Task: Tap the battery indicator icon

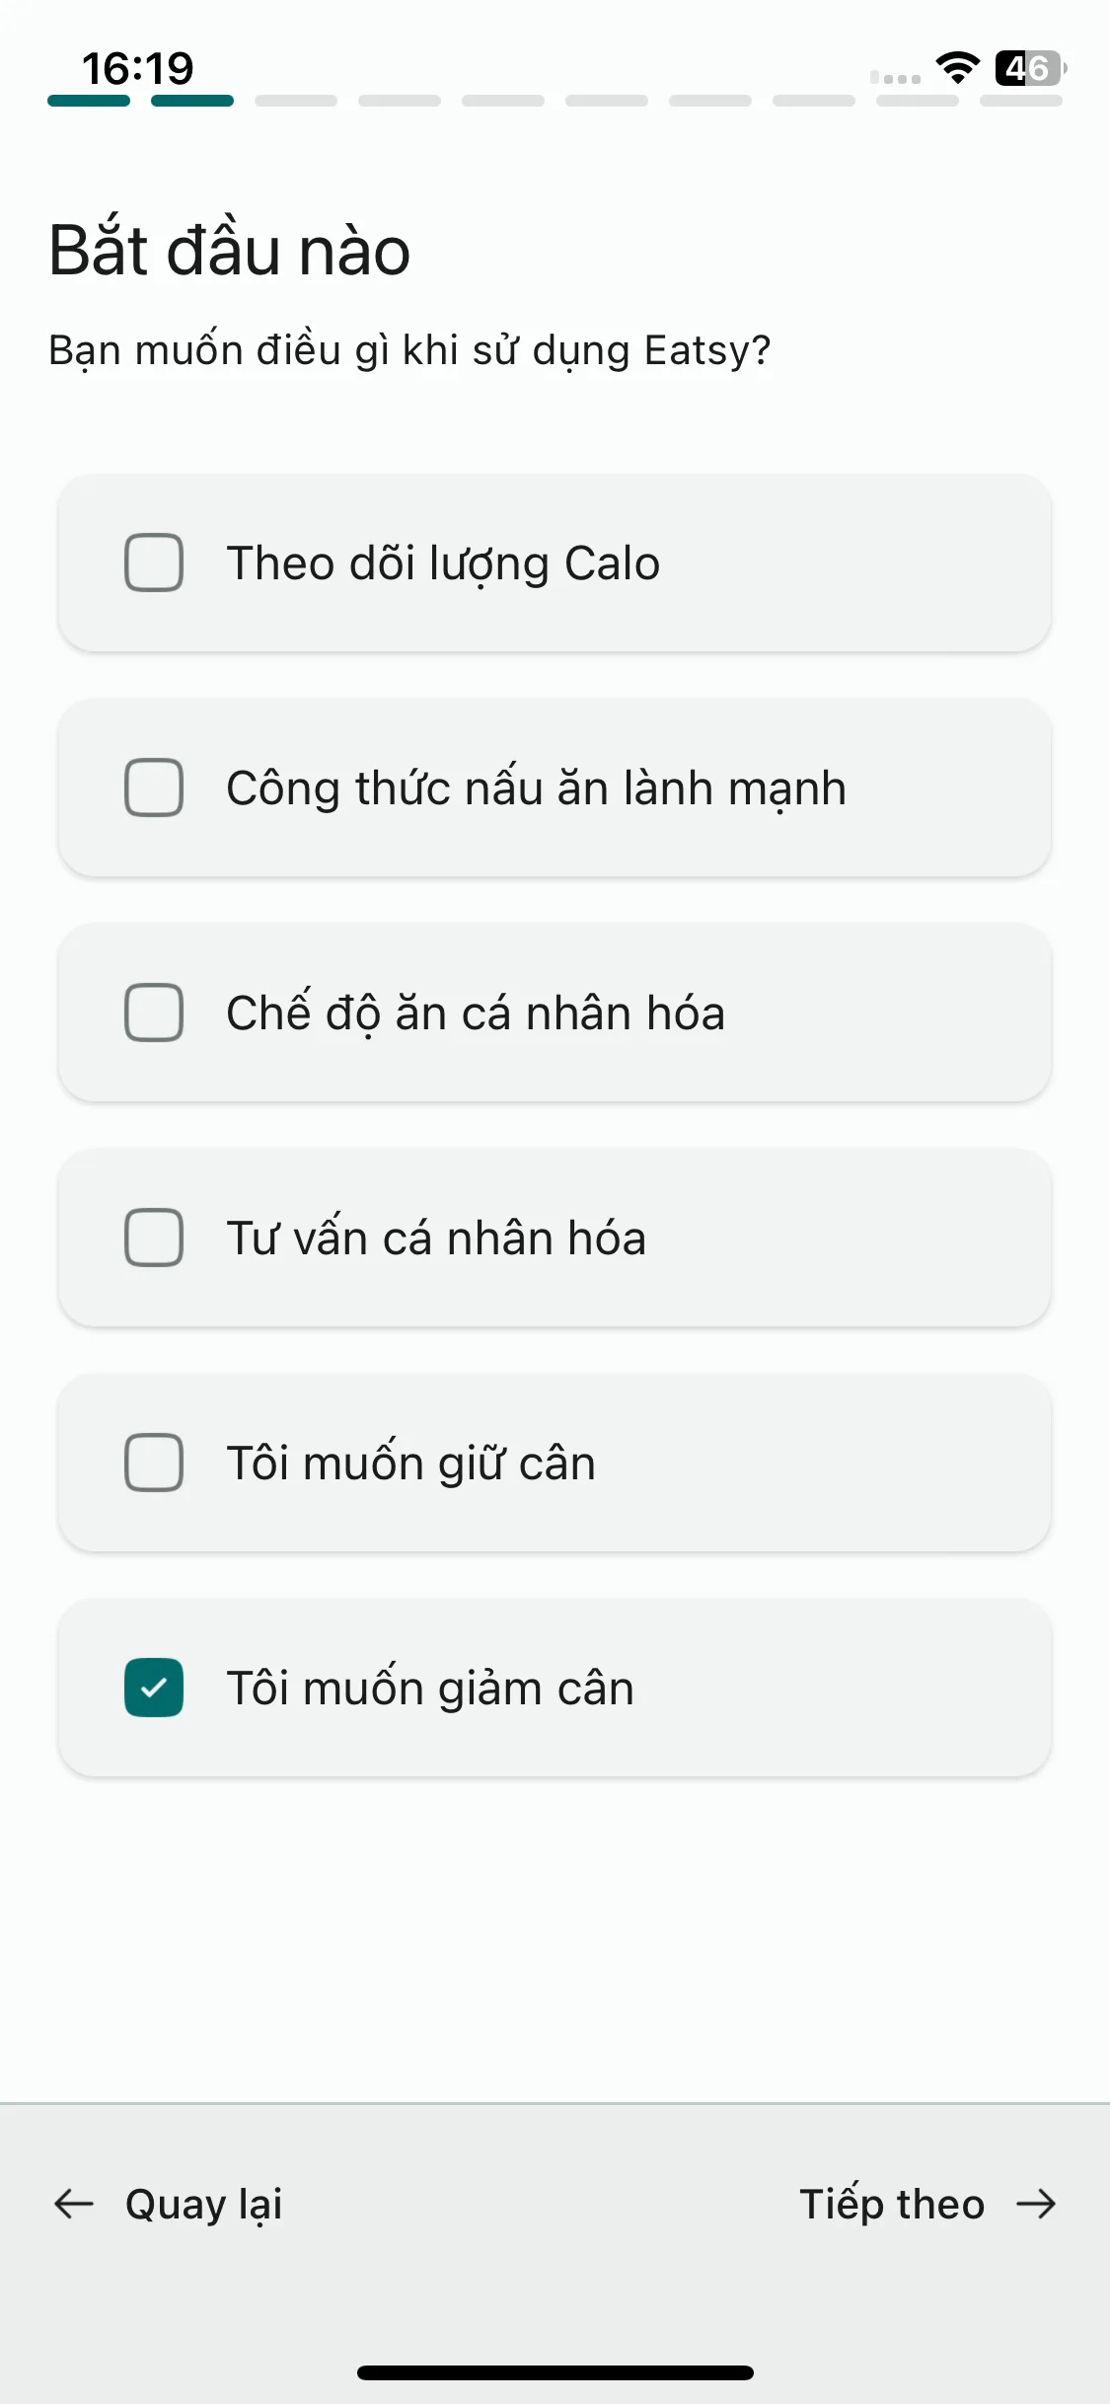Action: point(1031,68)
